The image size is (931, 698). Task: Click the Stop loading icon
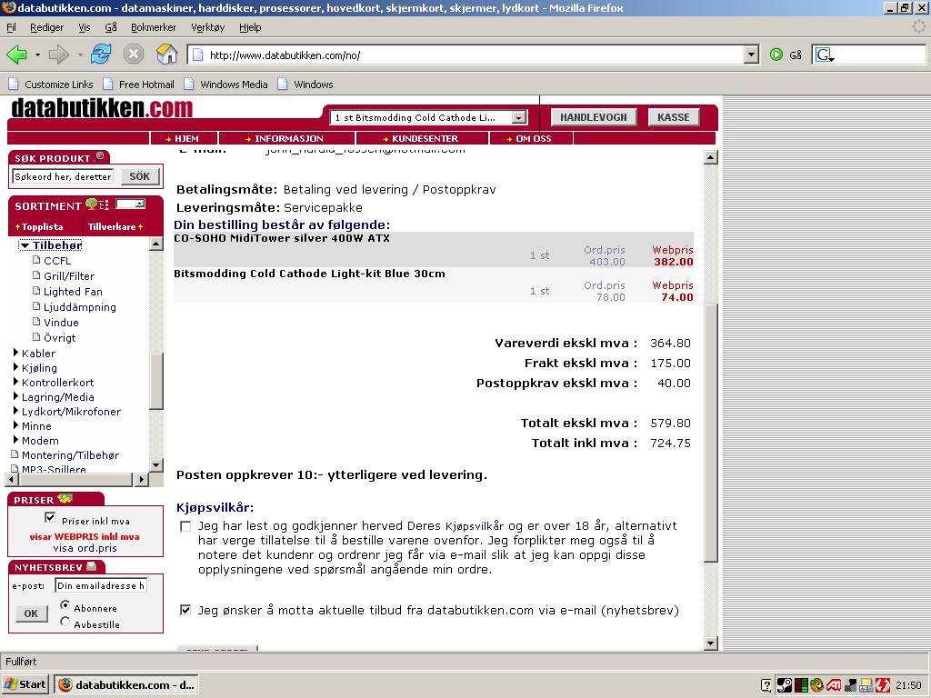coord(134,55)
